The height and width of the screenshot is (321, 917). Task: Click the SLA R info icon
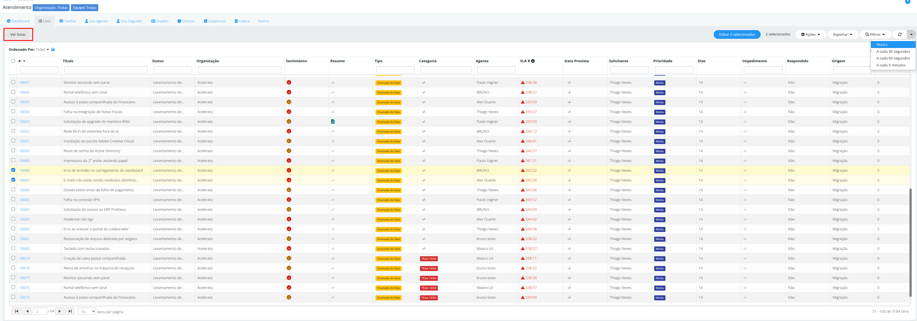point(533,61)
